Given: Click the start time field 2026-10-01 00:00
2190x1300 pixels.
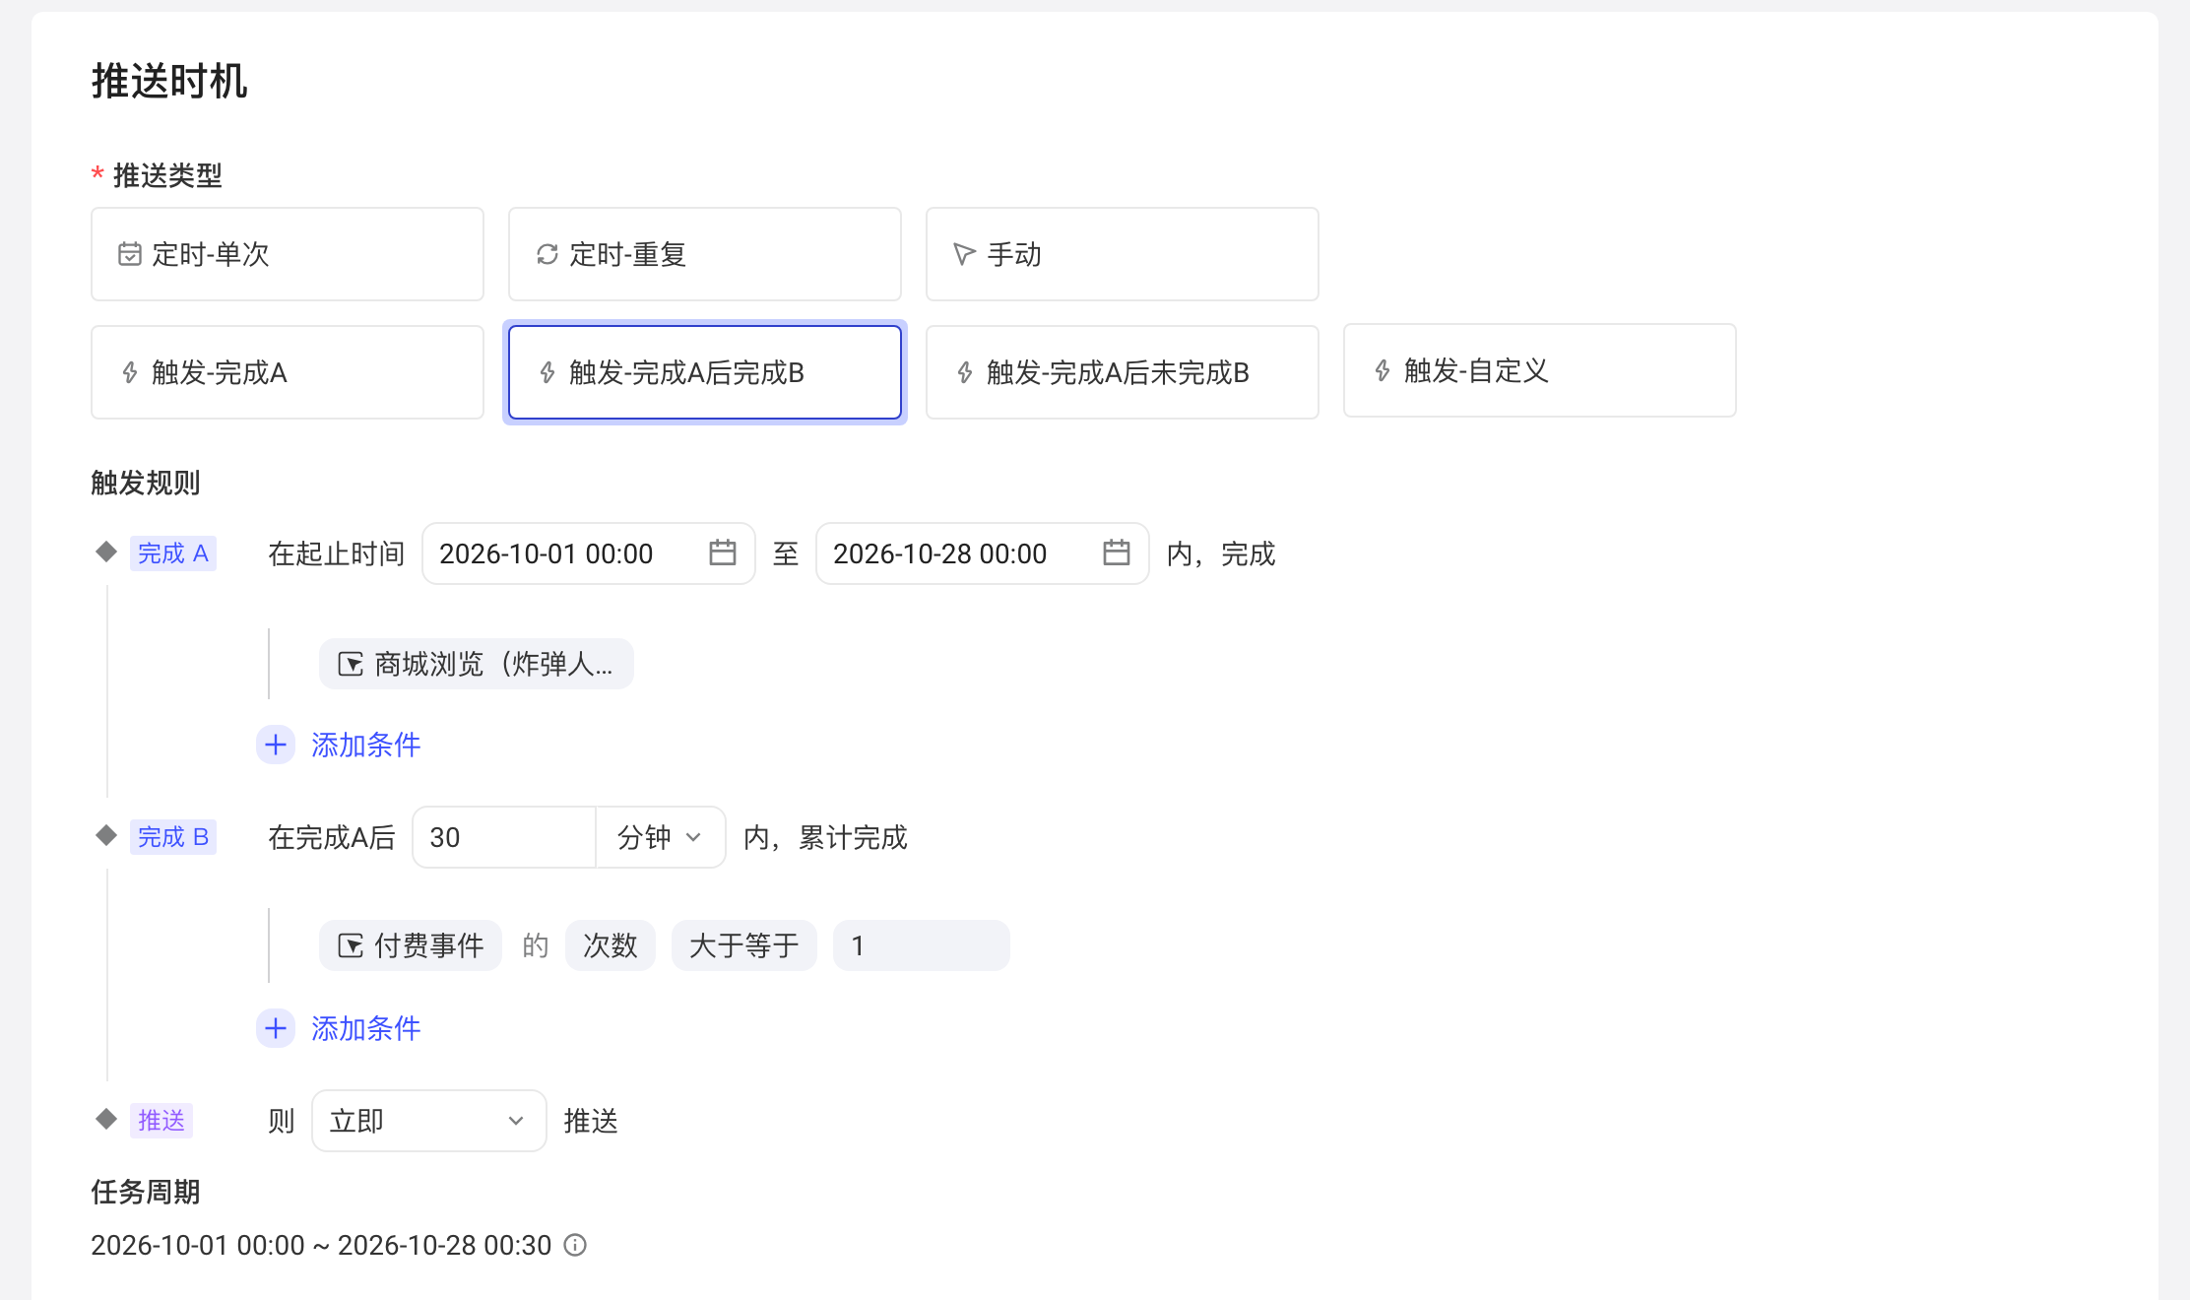Looking at the screenshot, I should [x=589, y=553].
